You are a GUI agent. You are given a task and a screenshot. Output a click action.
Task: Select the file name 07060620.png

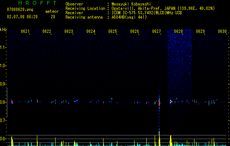point(20,10)
